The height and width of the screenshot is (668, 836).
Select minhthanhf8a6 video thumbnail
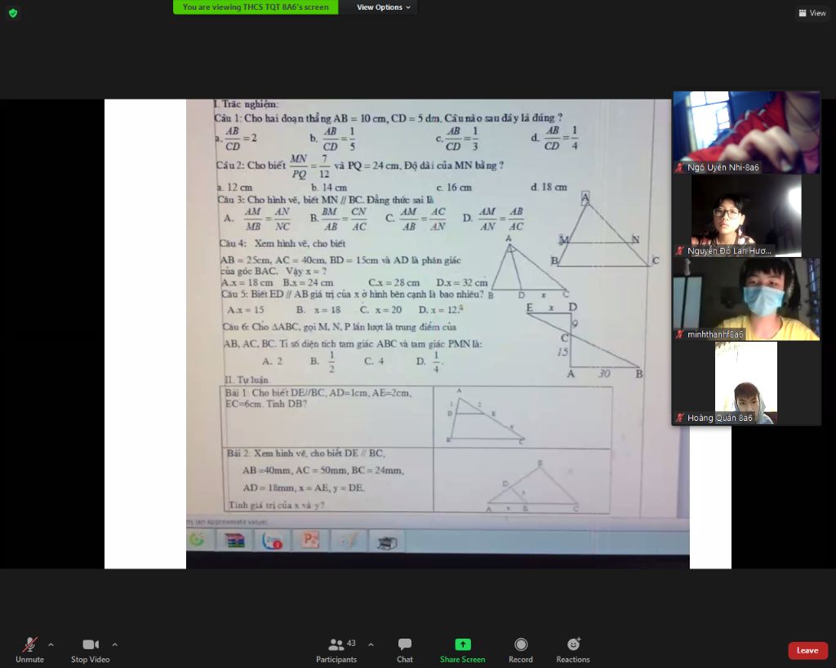[x=746, y=299]
